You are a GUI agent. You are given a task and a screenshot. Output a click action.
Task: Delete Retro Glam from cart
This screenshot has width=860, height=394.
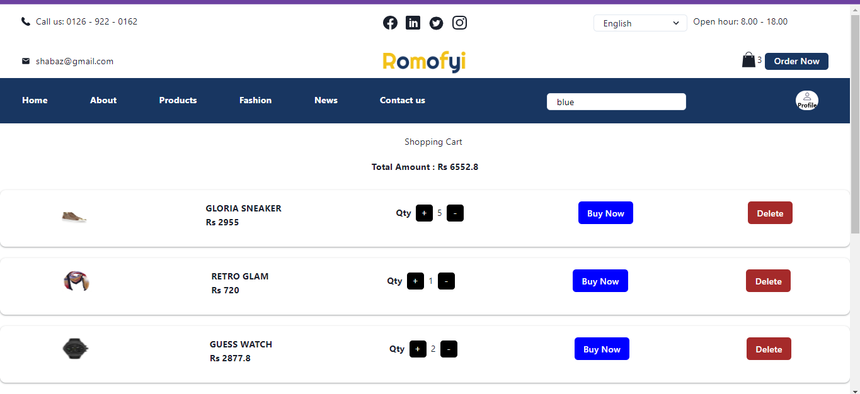tap(768, 281)
